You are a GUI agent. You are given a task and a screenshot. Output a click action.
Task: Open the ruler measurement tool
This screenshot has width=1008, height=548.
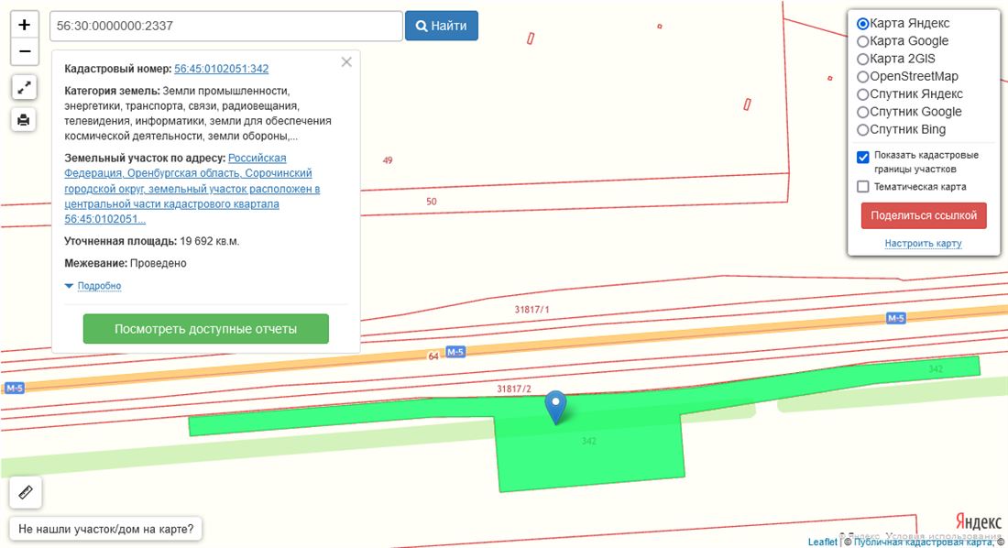point(26,492)
